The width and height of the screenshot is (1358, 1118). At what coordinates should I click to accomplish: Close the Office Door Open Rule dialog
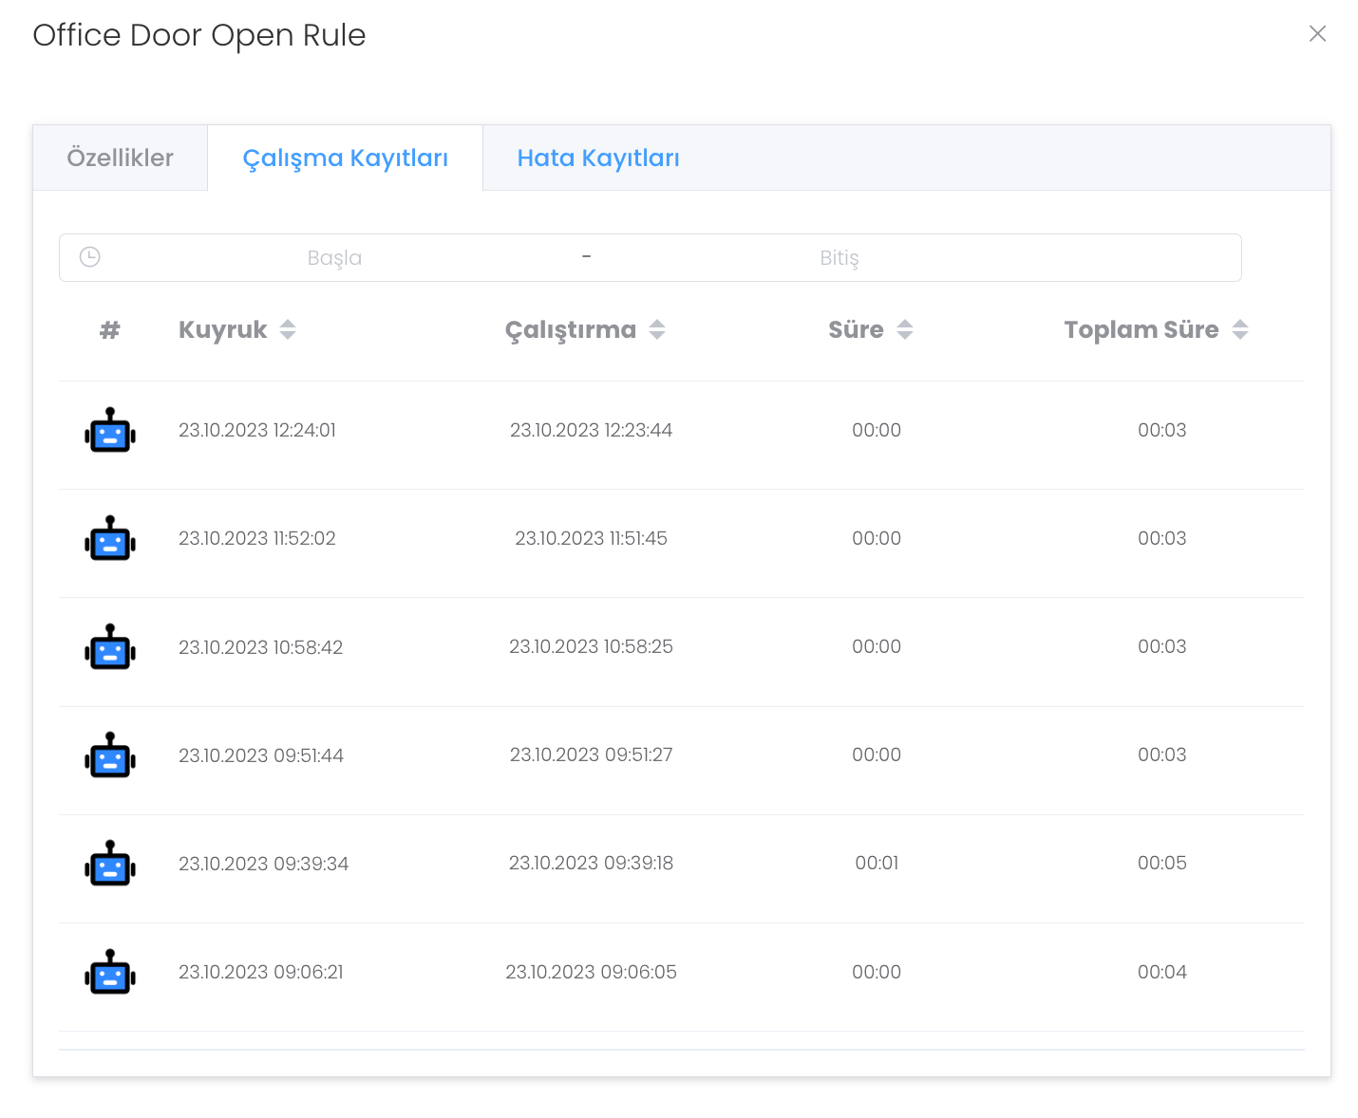[x=1317, y=34]
